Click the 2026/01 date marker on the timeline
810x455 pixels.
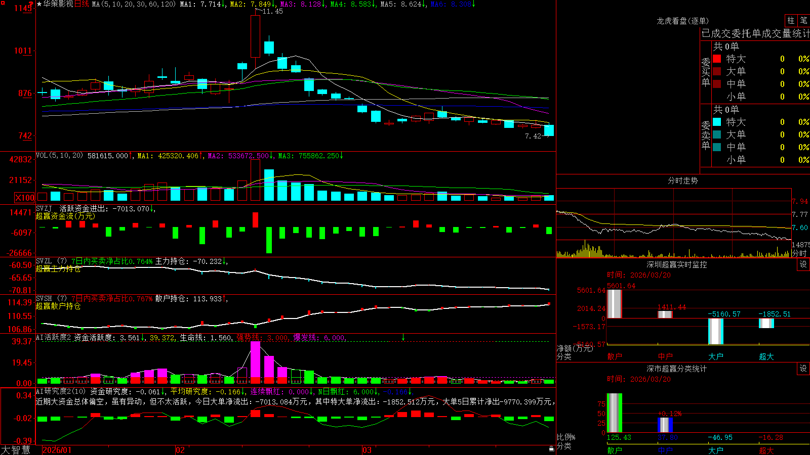[x=57, y=450]
